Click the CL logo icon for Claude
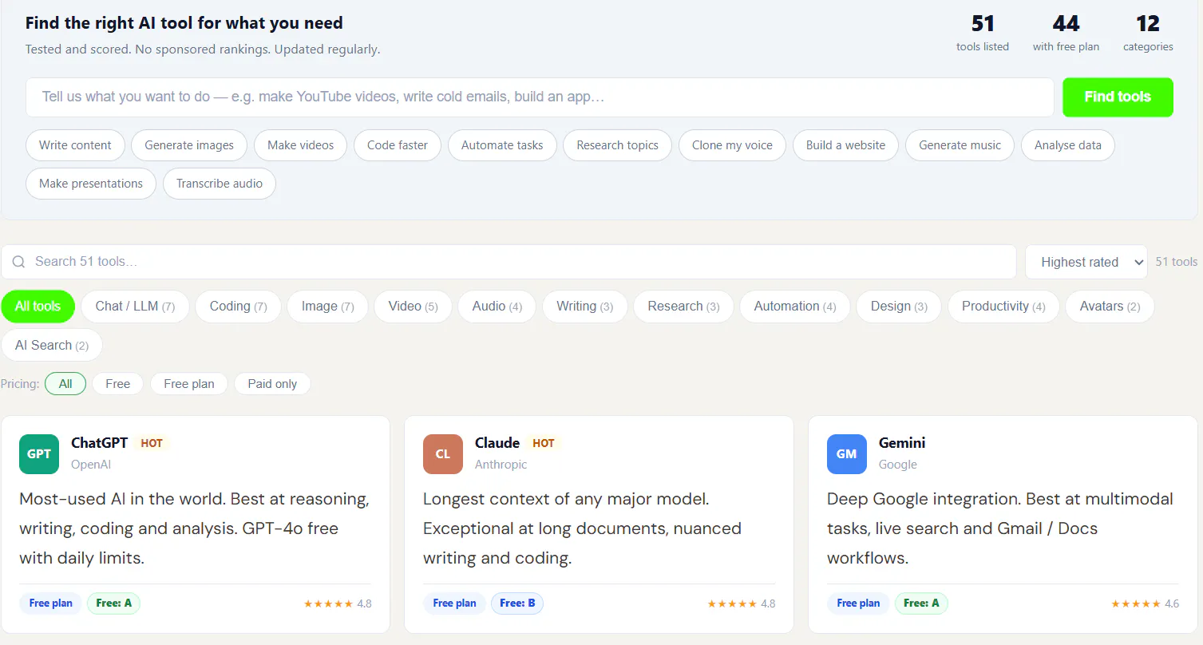Viewport: 1203px width, 645px height. pos(443,454)
